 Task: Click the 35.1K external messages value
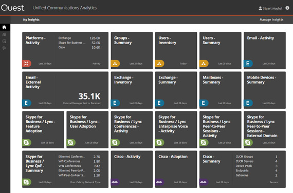(x=89, y=96)
